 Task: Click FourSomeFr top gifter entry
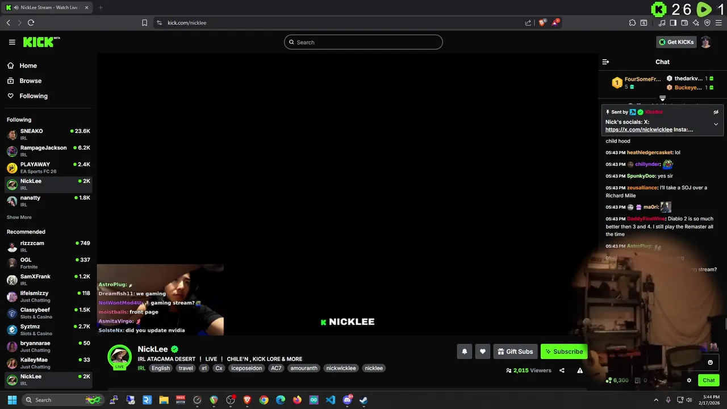point(636,83)
